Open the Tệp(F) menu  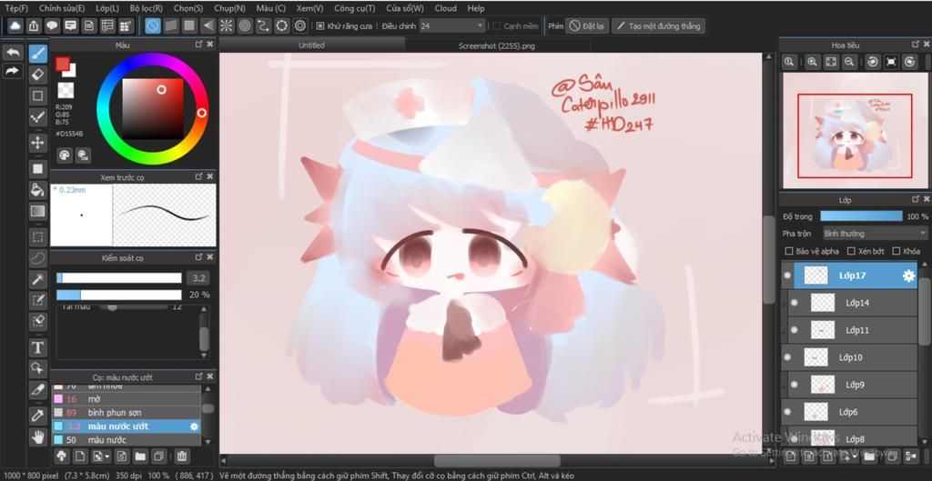click(16, 8)
